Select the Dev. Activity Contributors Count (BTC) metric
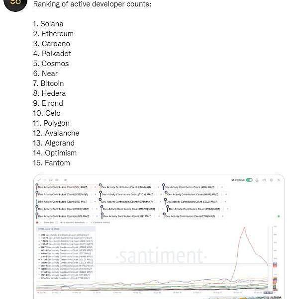 tap(63, 202)
